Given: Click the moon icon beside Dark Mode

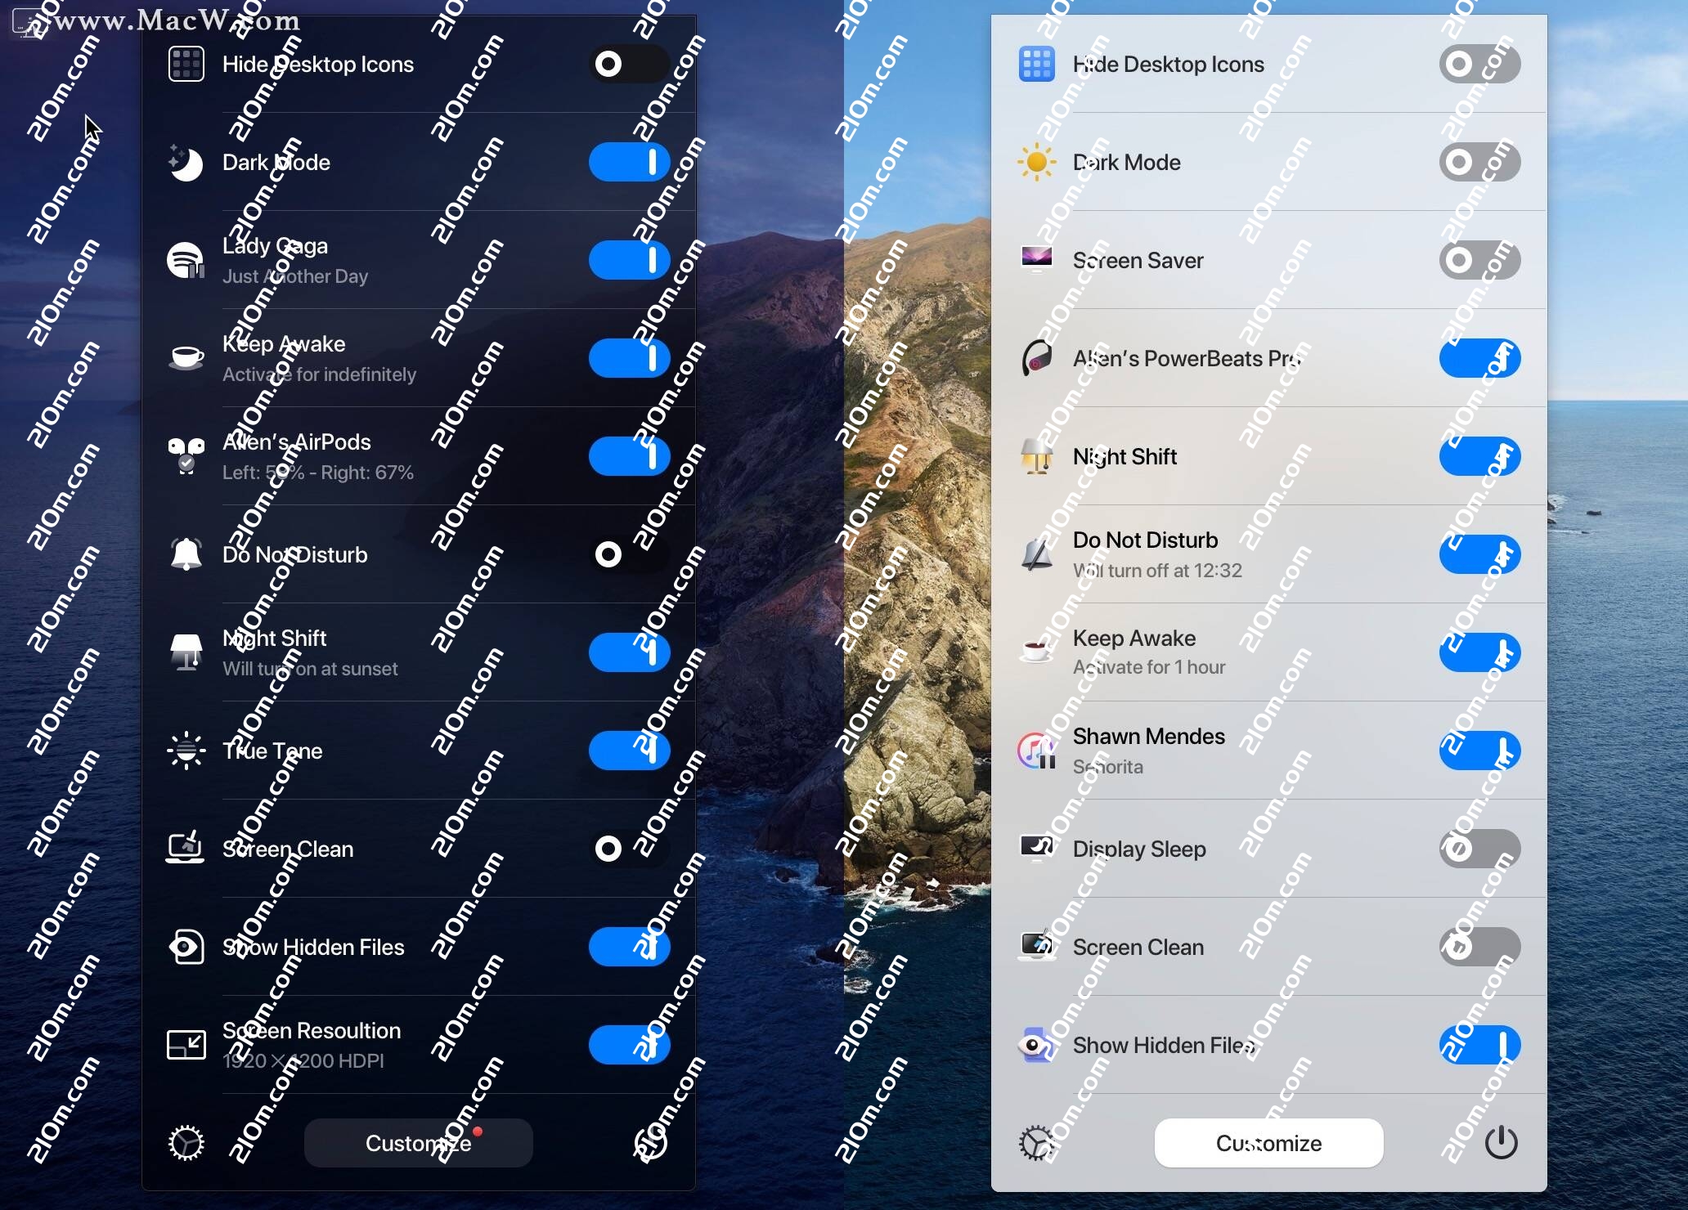Looking at the screenshot, I should point(186,162).
